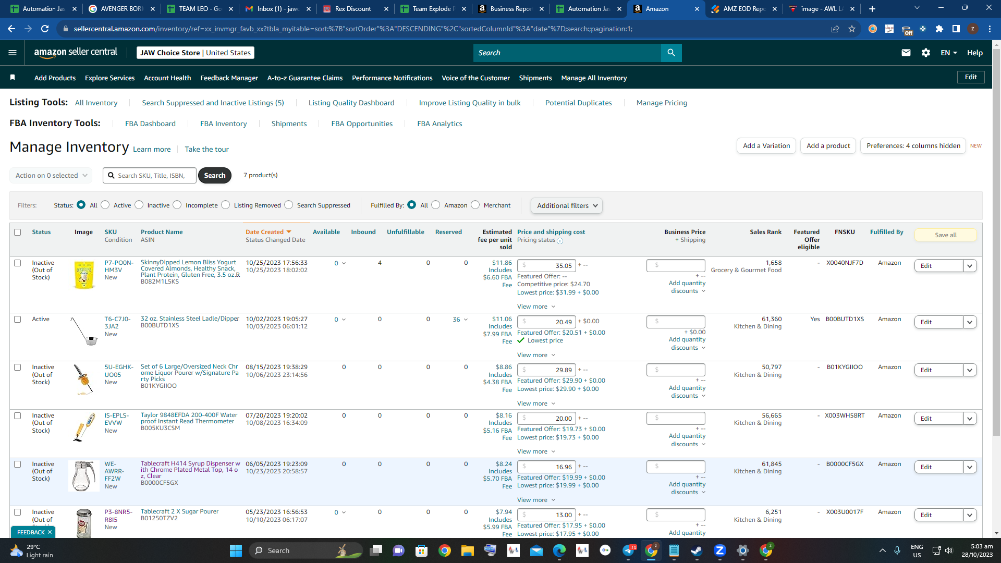Check the Taylor Thermometer row checkbox
Image resolution: width=1001 pixels, height=563 pixels.
(x=18, y=415)
